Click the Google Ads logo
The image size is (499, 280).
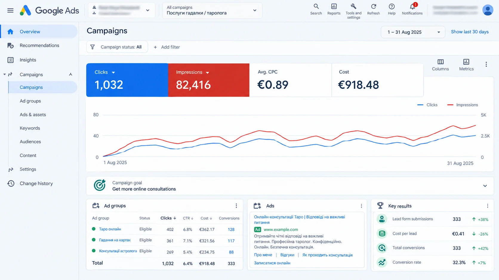pyautogui.click(x=49, y=10)
